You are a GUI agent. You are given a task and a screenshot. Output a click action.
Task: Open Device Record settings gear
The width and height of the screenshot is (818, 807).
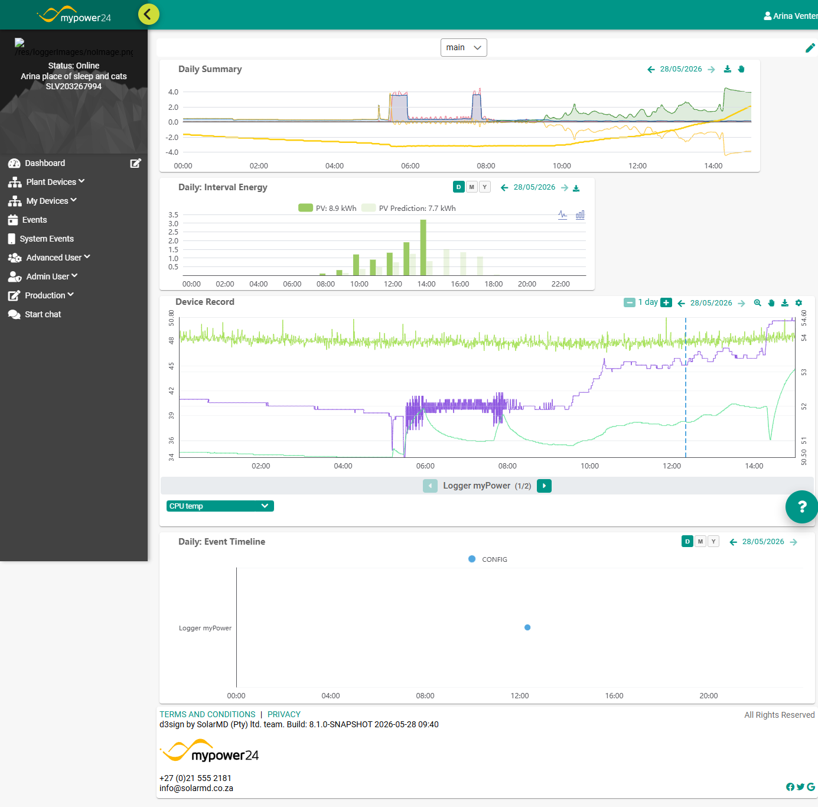click(x=799, y=302)
